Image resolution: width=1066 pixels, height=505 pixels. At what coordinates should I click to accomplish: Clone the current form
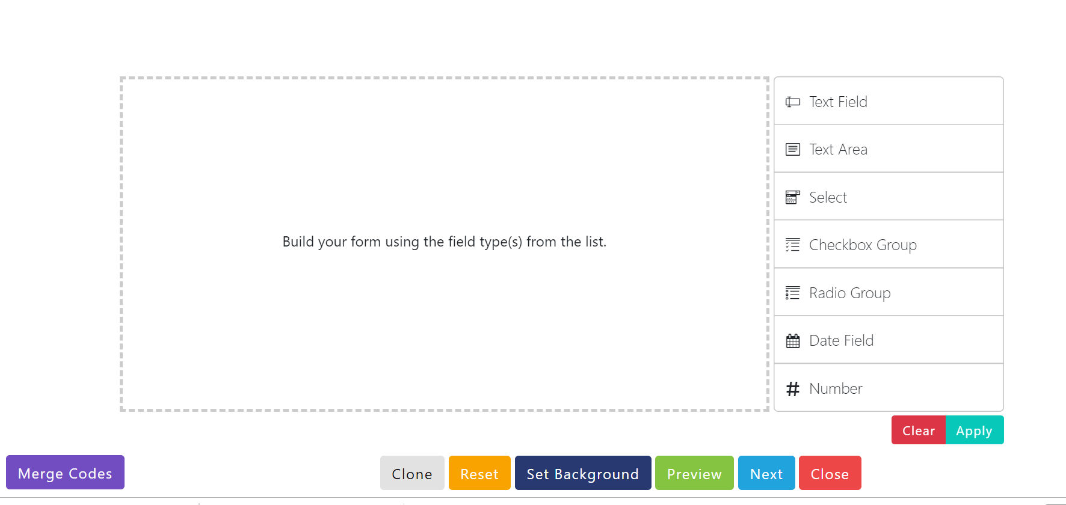pyautogui.click(x=412, y=473)
